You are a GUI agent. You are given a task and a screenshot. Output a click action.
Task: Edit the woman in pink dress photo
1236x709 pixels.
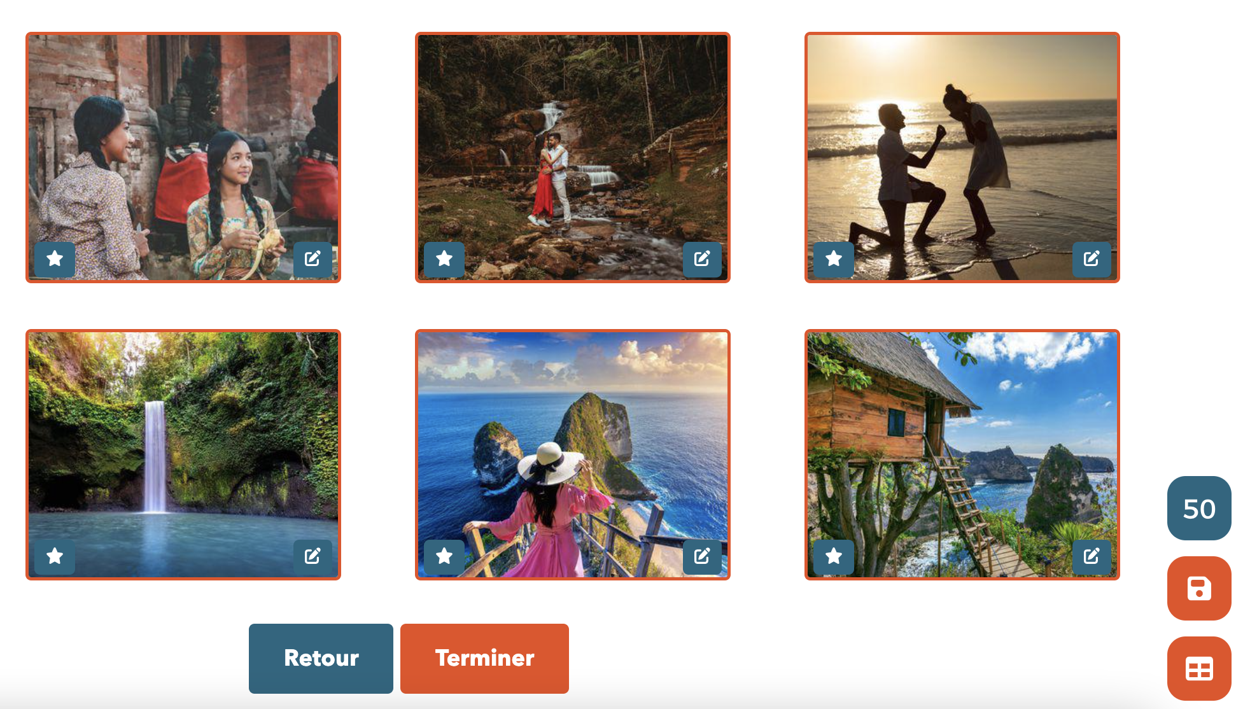point(702,556)
